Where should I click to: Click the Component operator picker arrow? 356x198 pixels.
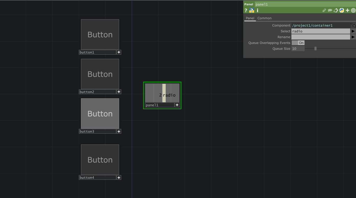click(353, 25)
